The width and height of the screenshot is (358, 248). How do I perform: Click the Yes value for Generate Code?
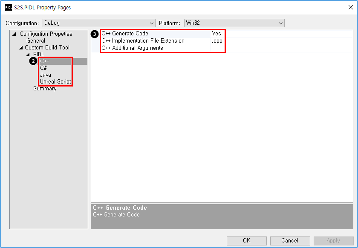217,34
